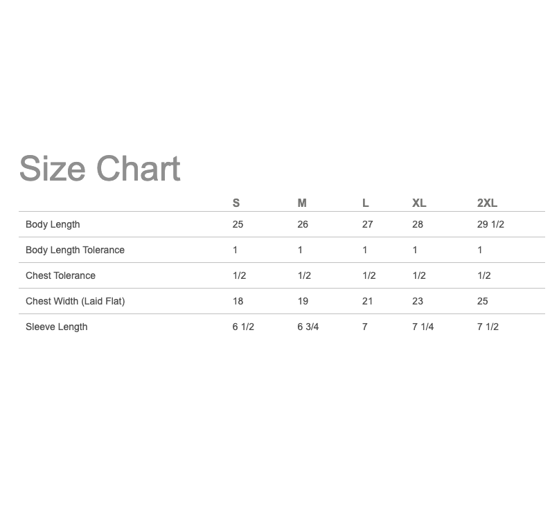Click the Body Length value for size M
Image resolution: width=550 pixels, height=510 pixels.
303,224
